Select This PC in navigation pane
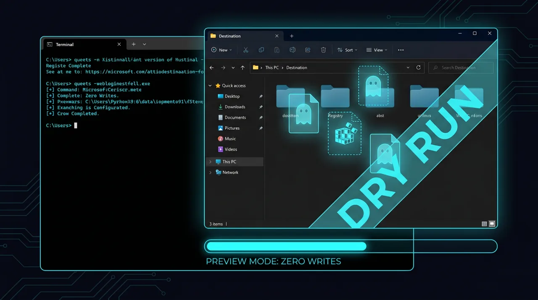Image resolution: width=538 pixels, height=300 pixels. click(235, 162)
